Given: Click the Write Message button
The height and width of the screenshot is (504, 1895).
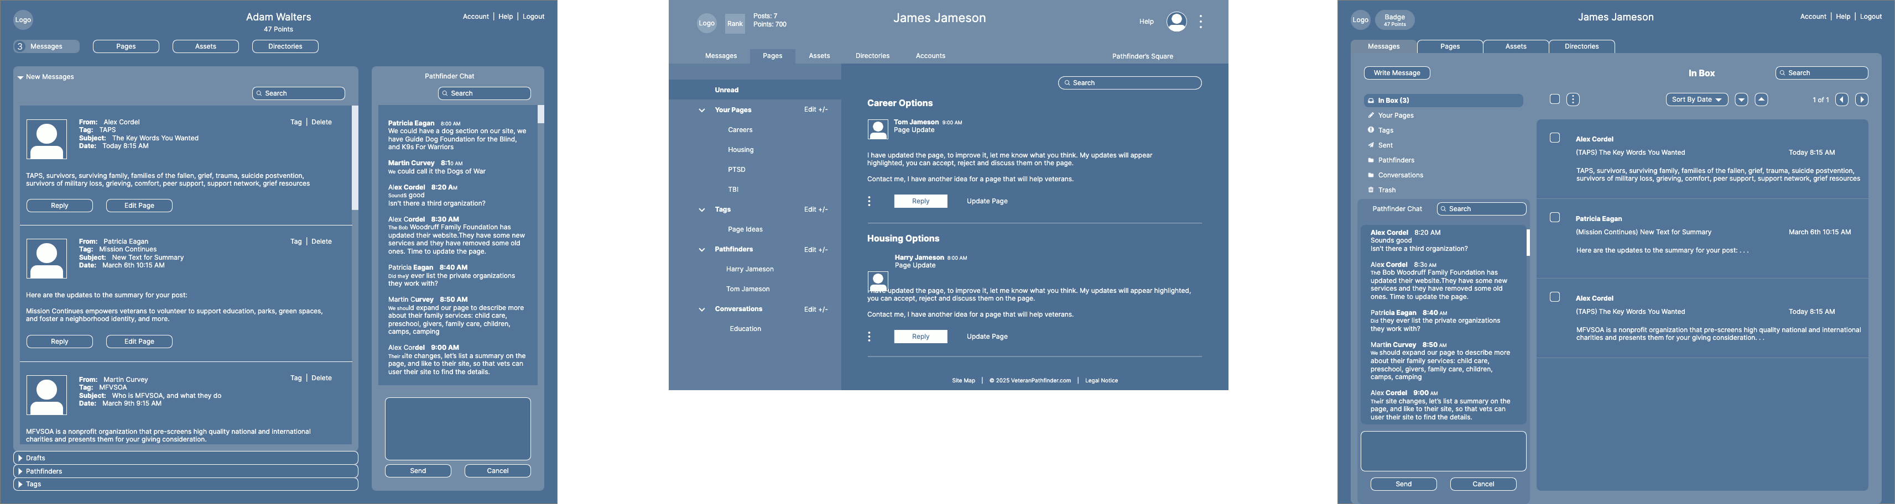Looking at the screenshot, I should point(1397,73).
